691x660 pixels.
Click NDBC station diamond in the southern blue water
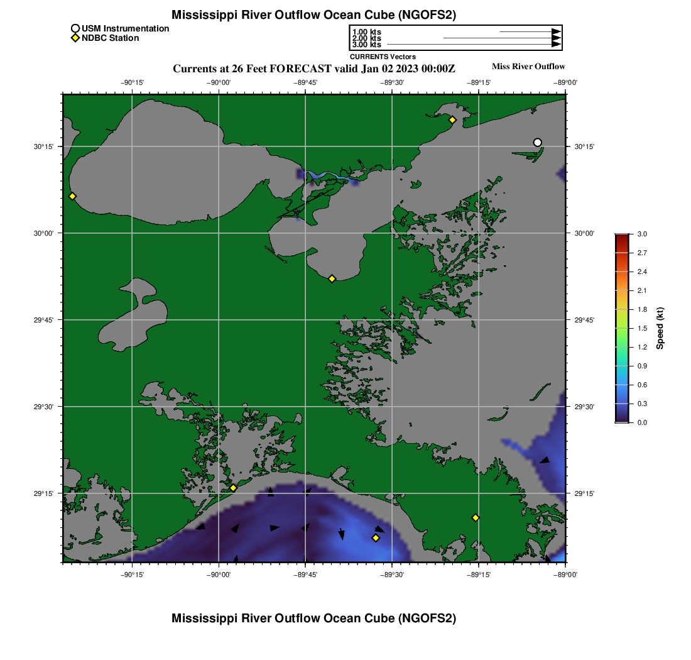point(376,537)
